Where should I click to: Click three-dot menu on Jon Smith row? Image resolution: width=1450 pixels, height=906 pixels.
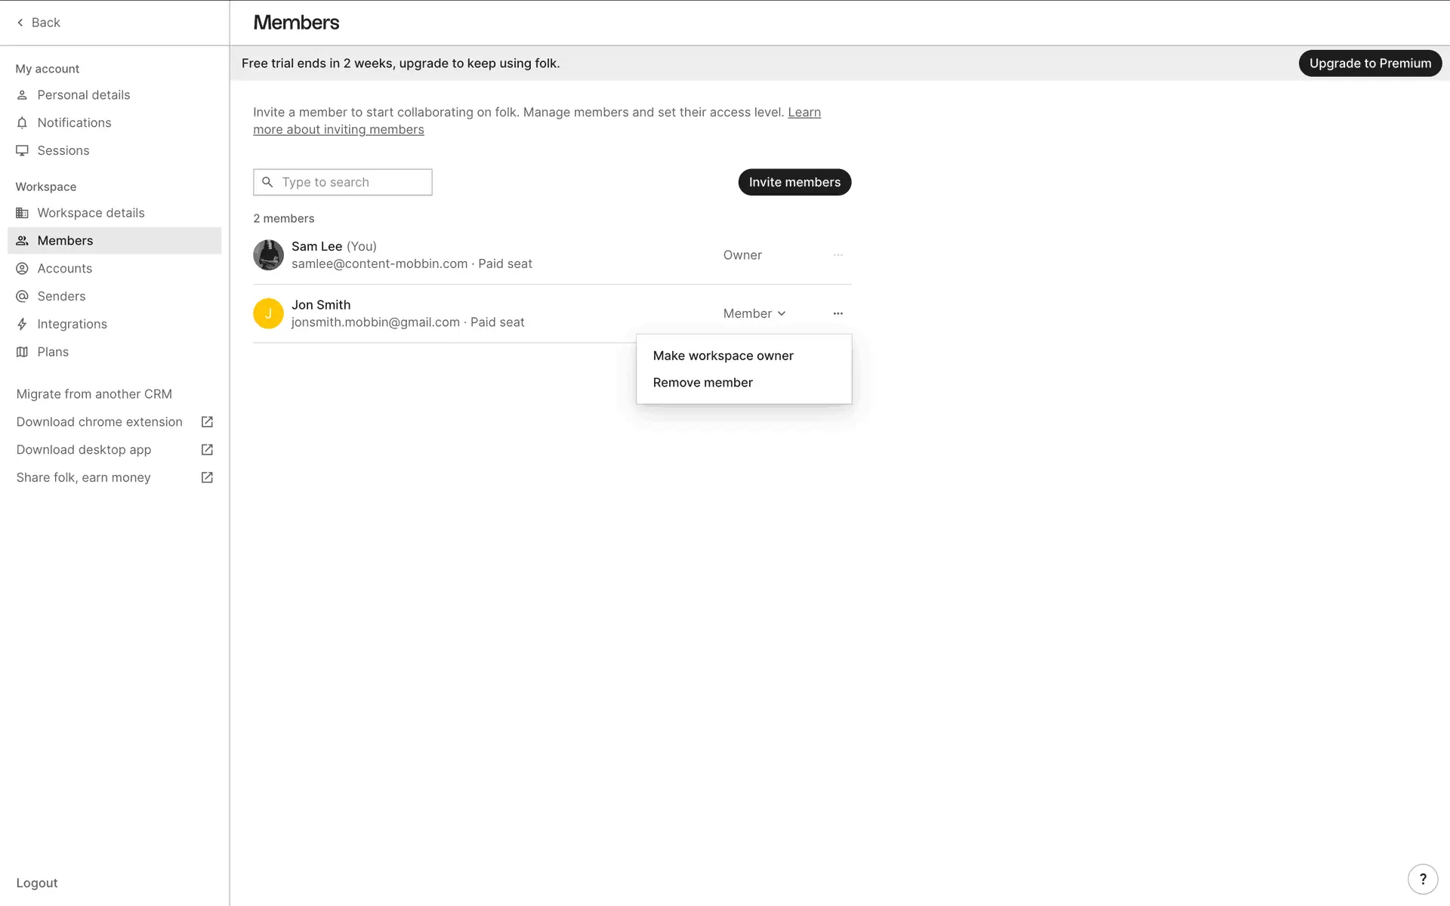tap(838, 313)
